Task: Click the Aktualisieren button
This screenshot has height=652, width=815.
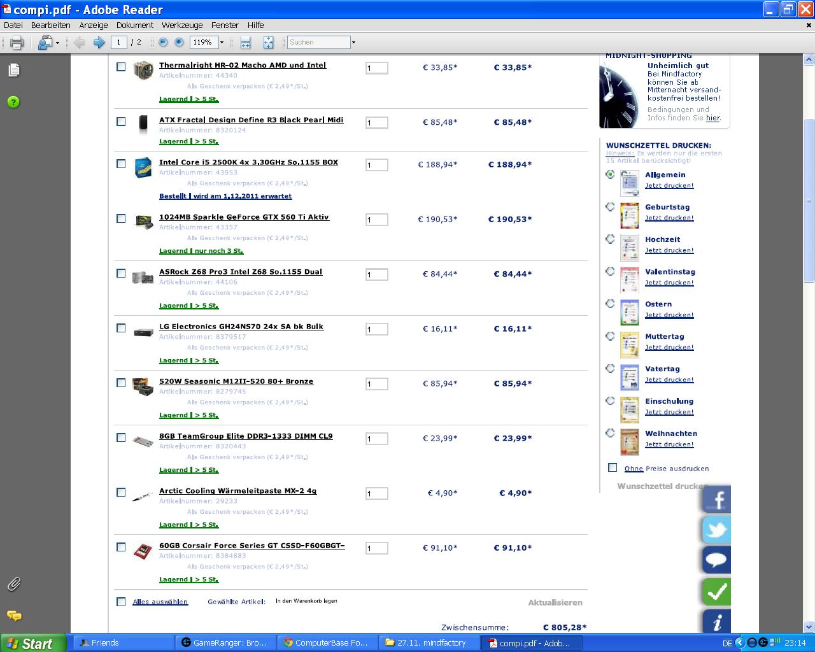Action: click(555, 602)
